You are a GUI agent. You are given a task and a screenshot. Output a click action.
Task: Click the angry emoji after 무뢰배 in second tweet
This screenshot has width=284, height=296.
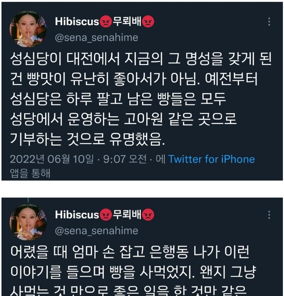[148, 215]
